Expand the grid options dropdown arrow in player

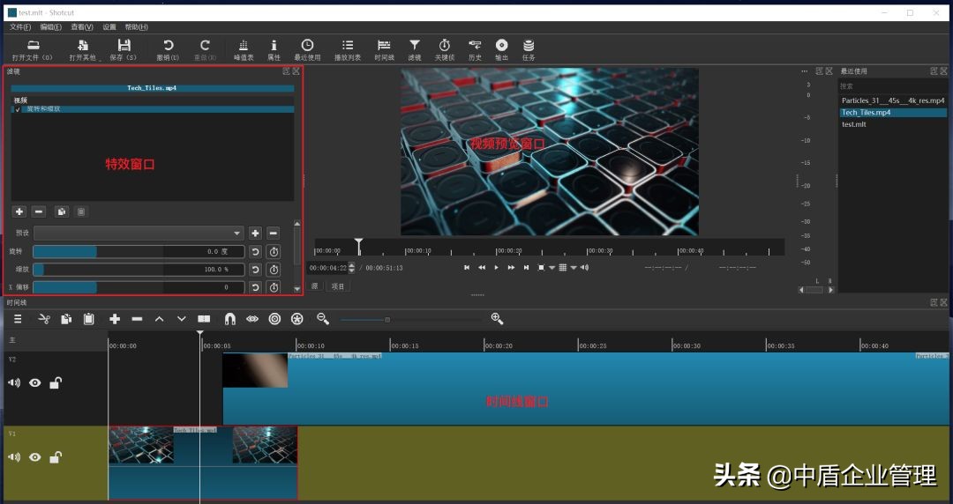click(x=573, y=268)
